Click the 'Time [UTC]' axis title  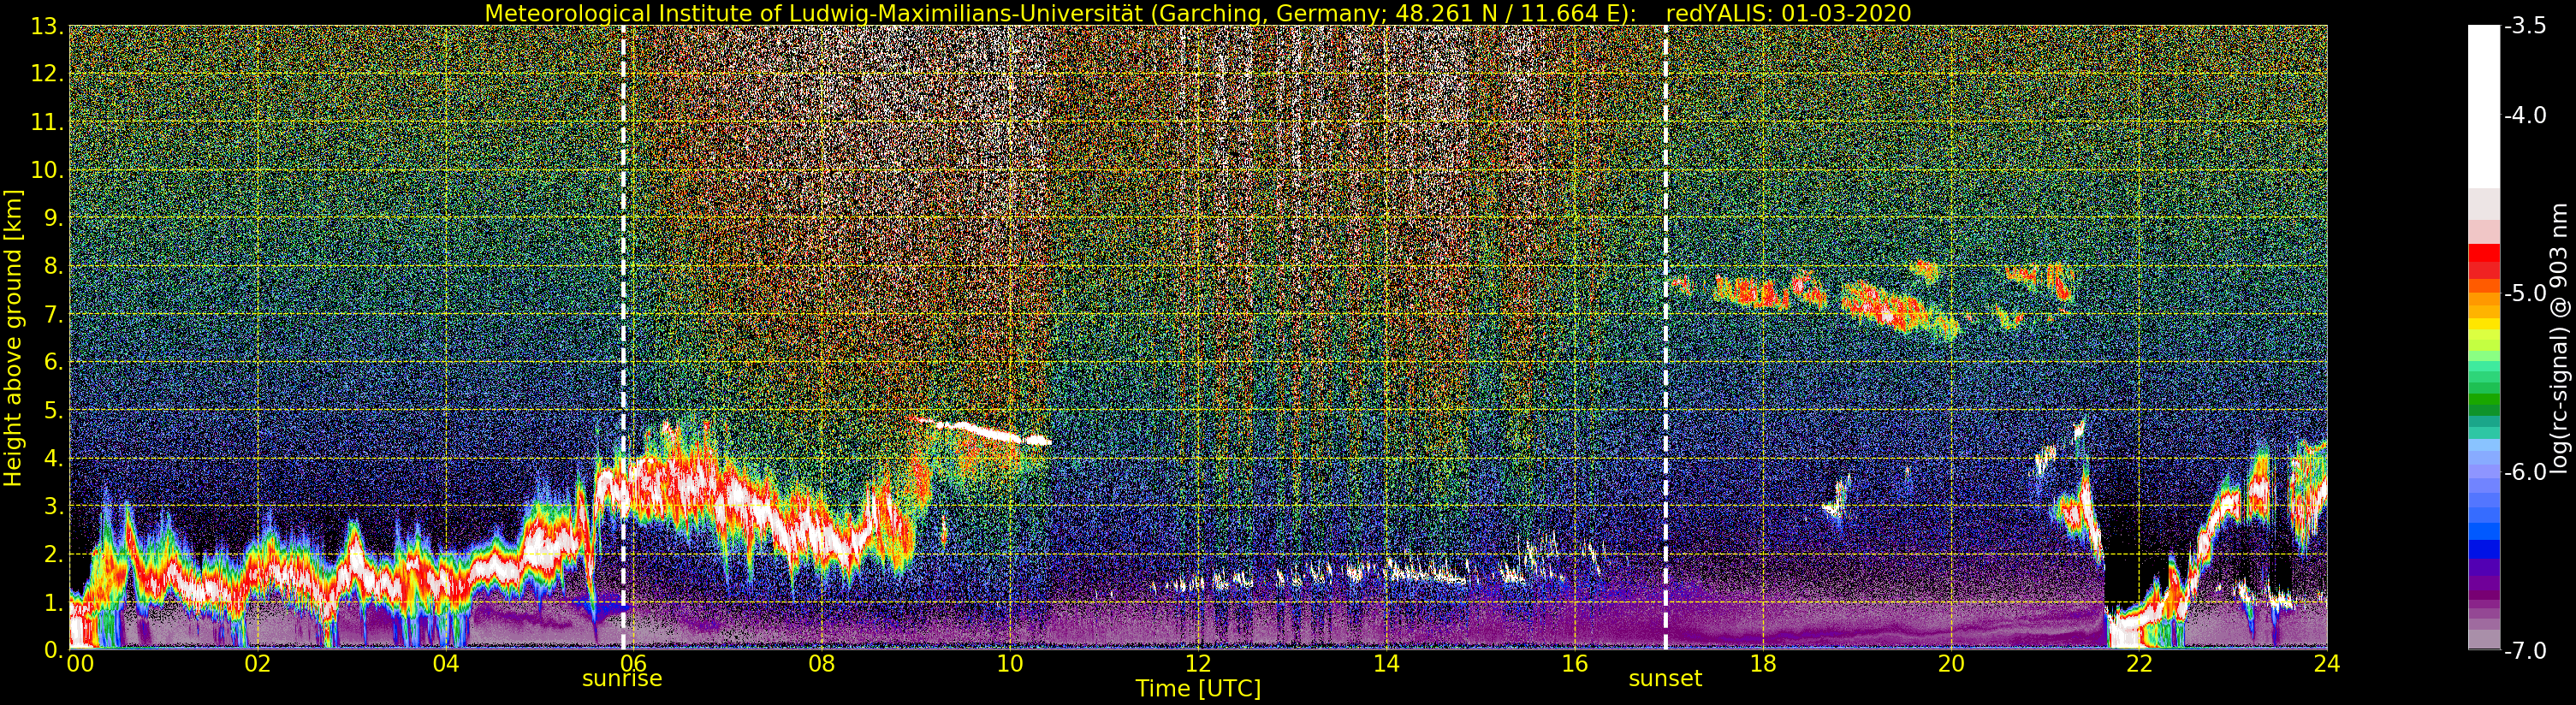pyautogui.click(x=1198, y=689)
